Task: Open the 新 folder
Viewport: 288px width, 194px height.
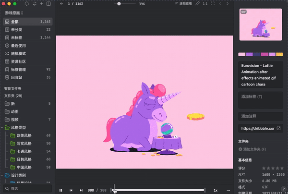Action: 28,104
